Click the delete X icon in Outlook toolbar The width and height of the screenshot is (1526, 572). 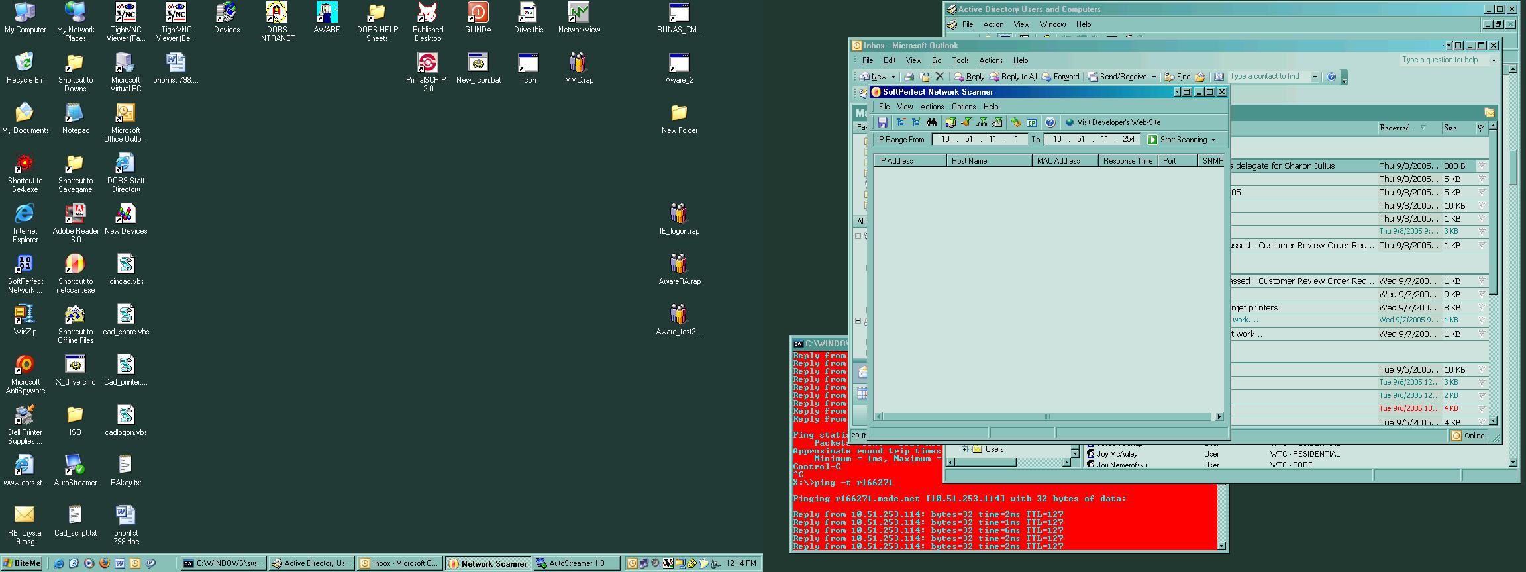[x=939, y=77]
